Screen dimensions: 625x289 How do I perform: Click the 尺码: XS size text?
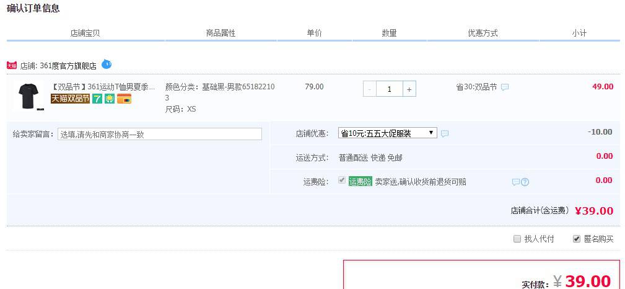point(181,109)
